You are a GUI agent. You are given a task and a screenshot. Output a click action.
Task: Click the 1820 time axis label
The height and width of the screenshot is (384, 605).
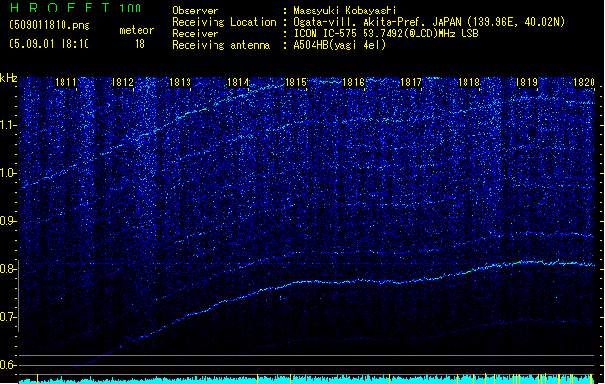[584, 83]
